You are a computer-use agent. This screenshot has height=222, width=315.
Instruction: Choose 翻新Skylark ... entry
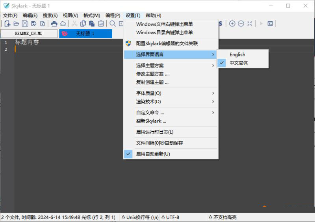pos(171,121)
